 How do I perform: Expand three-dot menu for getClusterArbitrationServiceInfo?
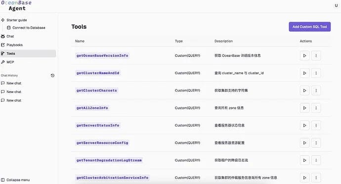316,178
